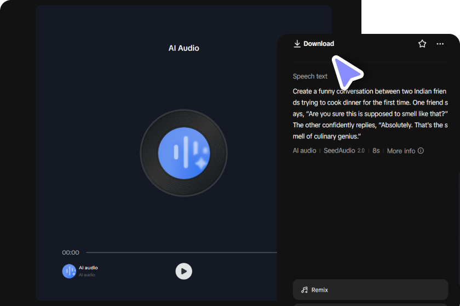Click the Download button
Screen dimensions: 460x306
point(314,44)
